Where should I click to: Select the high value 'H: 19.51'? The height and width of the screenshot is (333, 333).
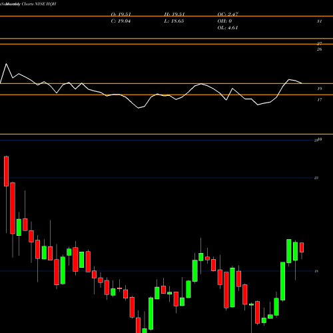174,15
